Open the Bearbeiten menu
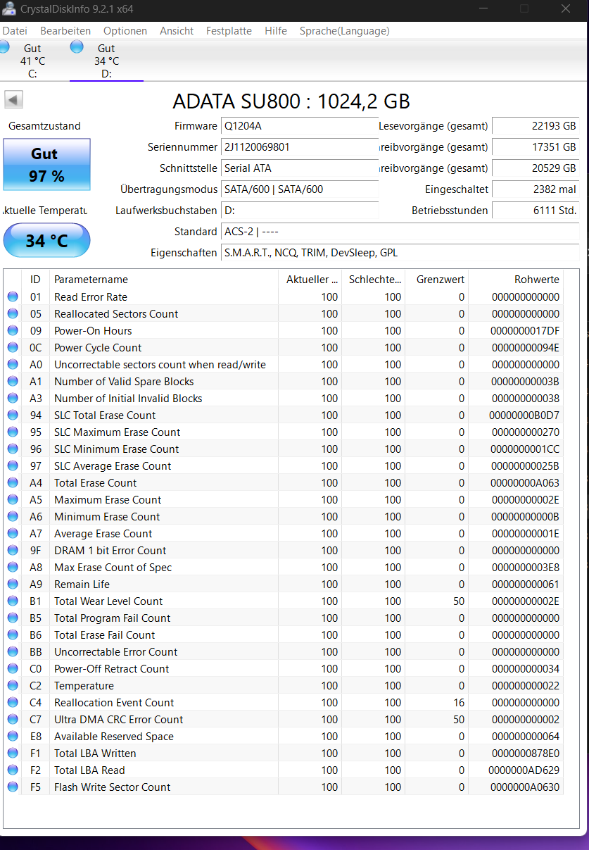The image size is (589, 850). pyautogui.click(x=65, y=31)
